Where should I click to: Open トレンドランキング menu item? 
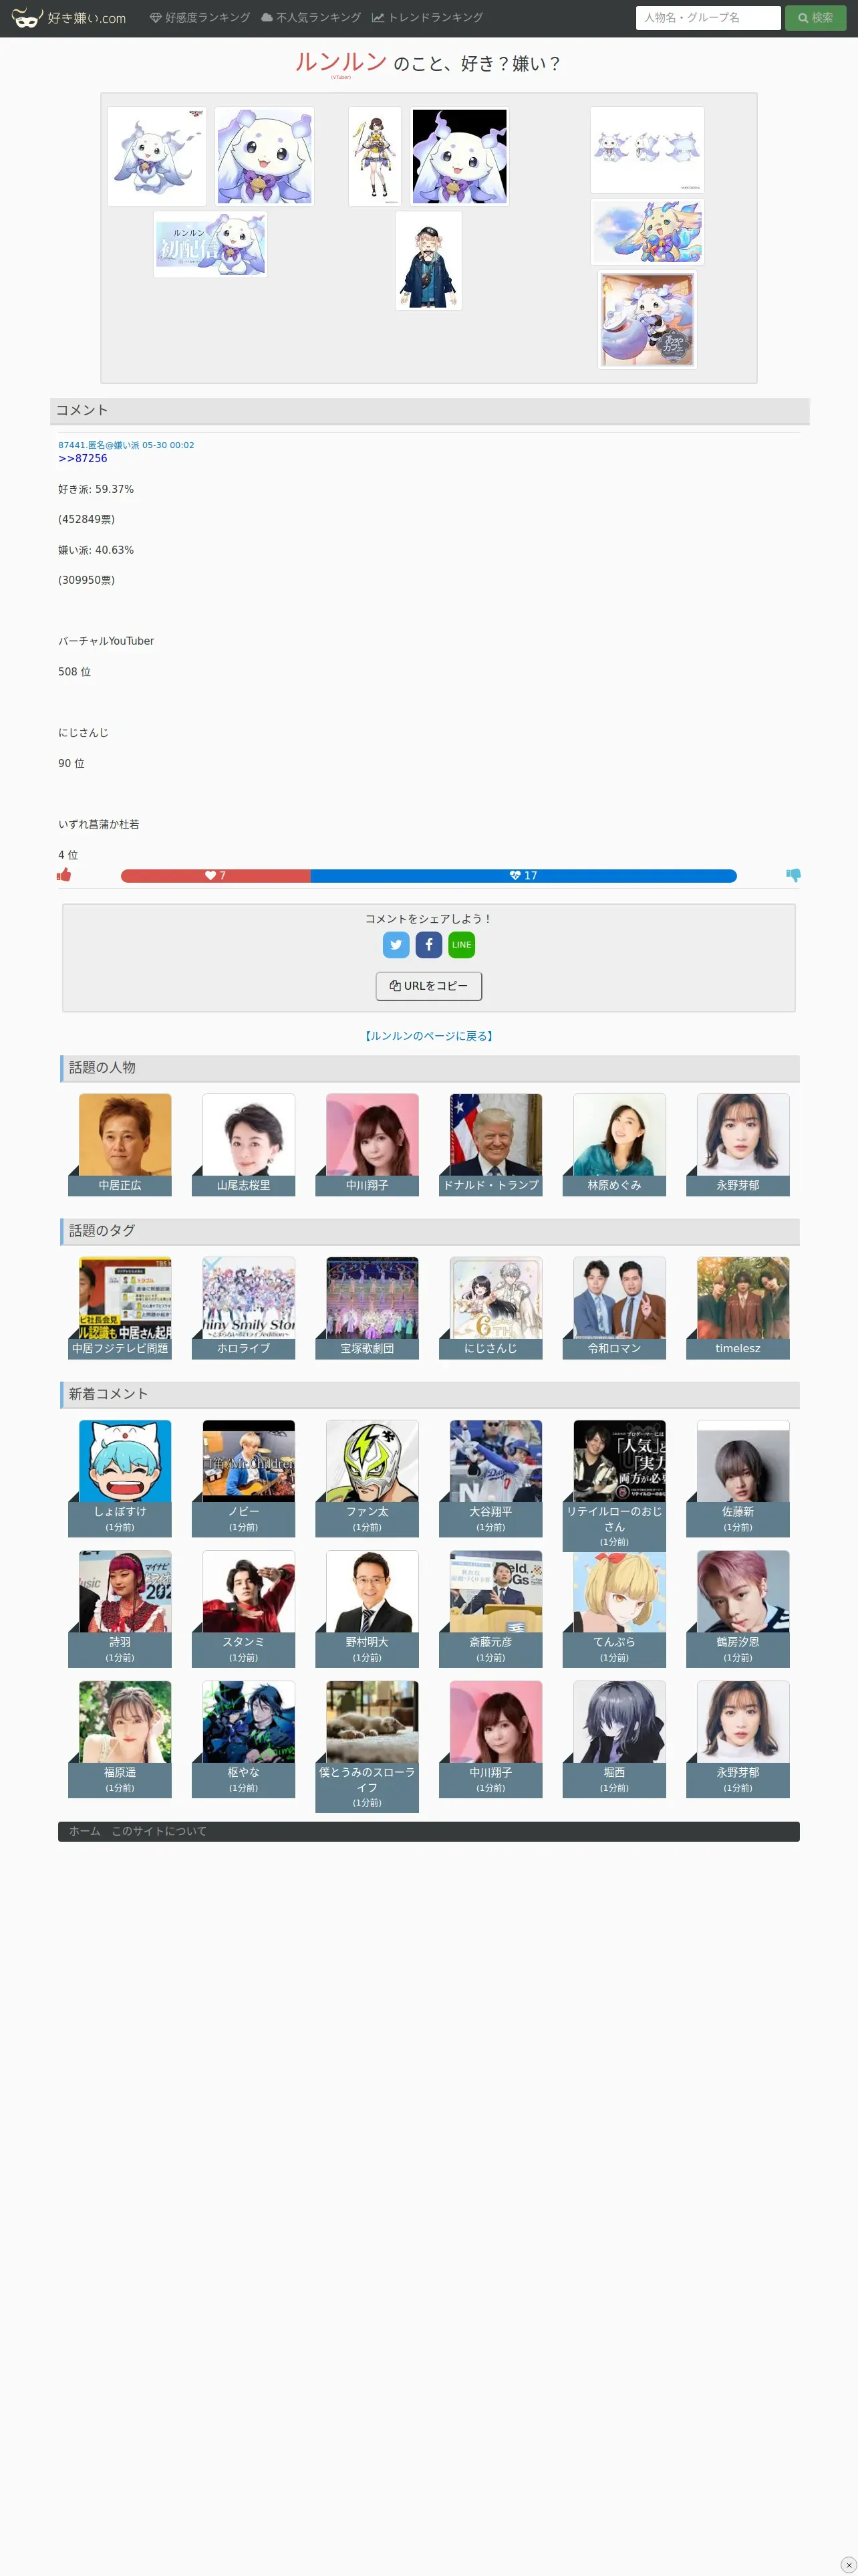426,18
